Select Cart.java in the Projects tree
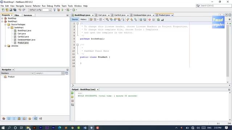Screen dimensions: 232x130 [22, 34]
